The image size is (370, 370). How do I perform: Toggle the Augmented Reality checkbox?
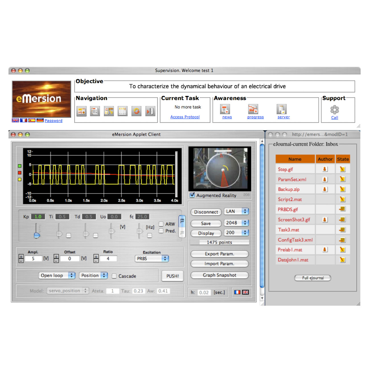(x=192, y=195)
